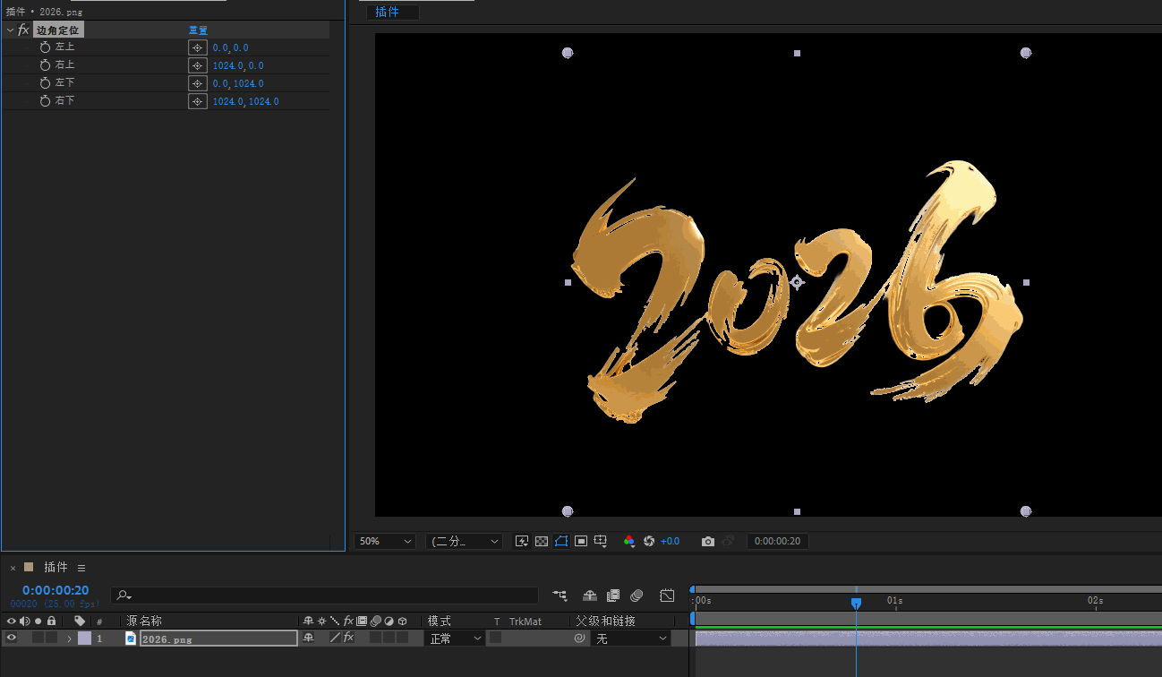1162x677 pixels.
Task: Click crosshair point picker for 右上
Action: 198,65
